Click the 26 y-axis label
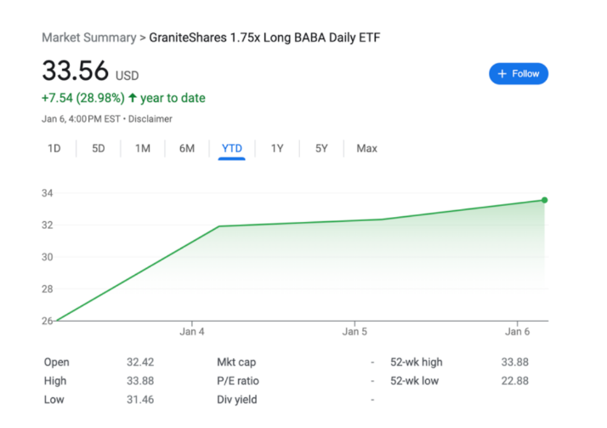The height and width of the screenshot is (428, 607). click(x=48, y=321)
